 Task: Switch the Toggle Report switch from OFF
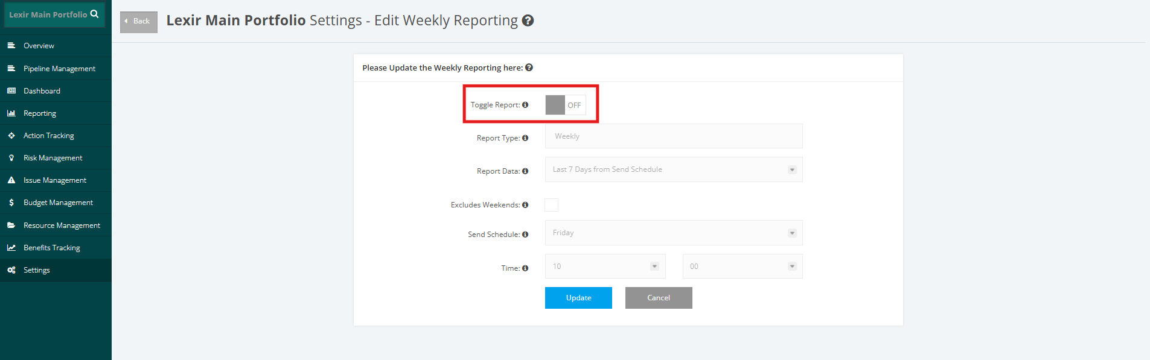566,105
